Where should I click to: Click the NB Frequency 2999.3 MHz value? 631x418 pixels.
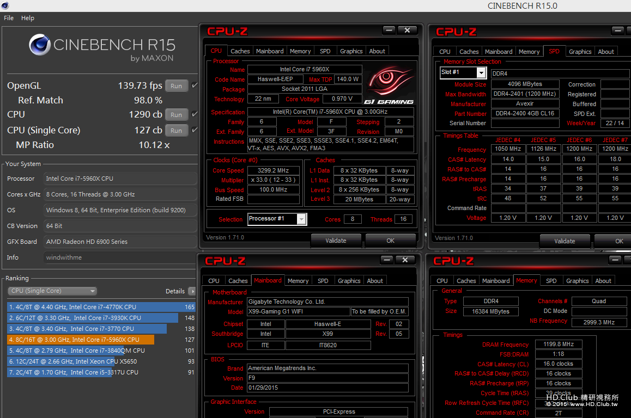tap(599, 322)
